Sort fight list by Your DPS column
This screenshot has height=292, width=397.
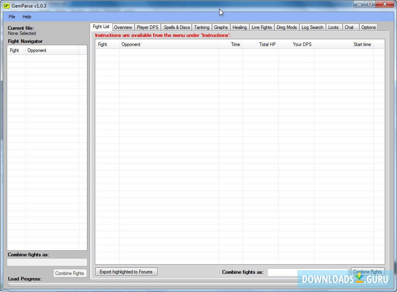[296, 44]
